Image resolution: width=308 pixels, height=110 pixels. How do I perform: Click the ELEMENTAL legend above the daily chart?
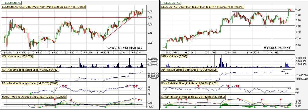[x=170, y=3]
